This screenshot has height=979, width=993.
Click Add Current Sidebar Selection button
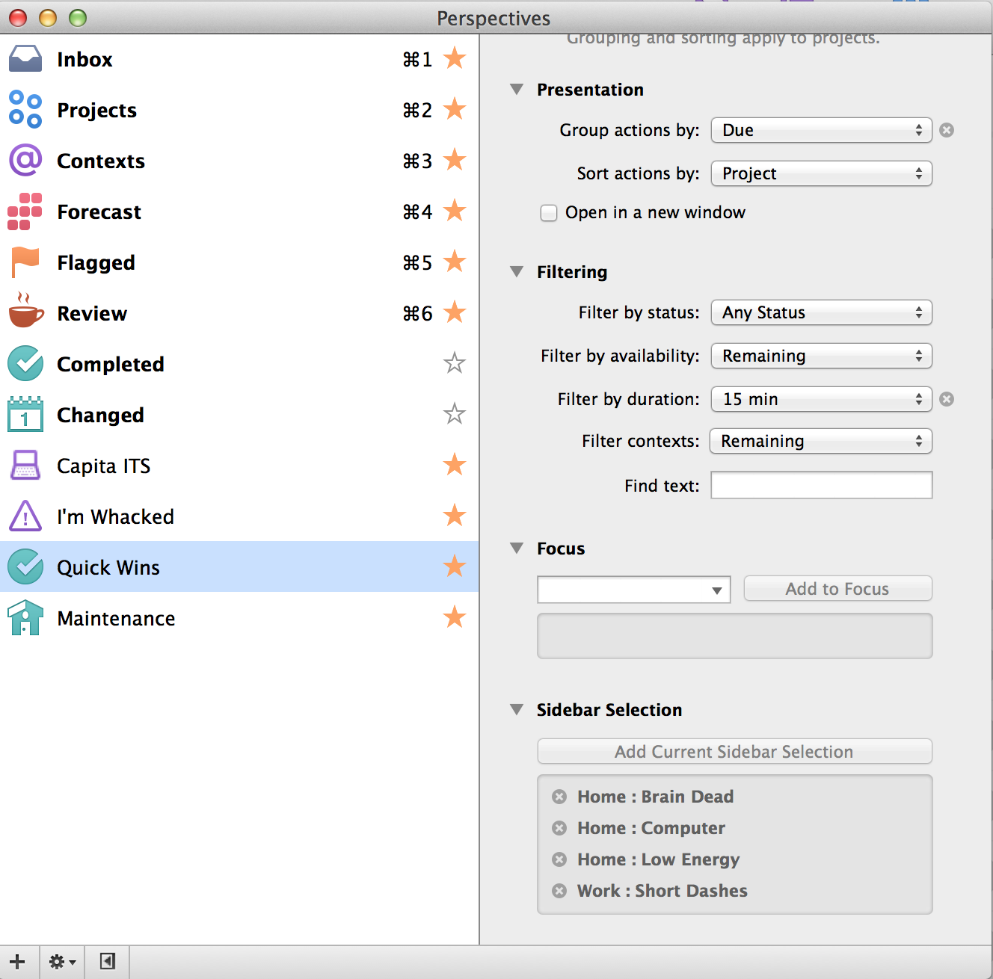click(734, 752)
